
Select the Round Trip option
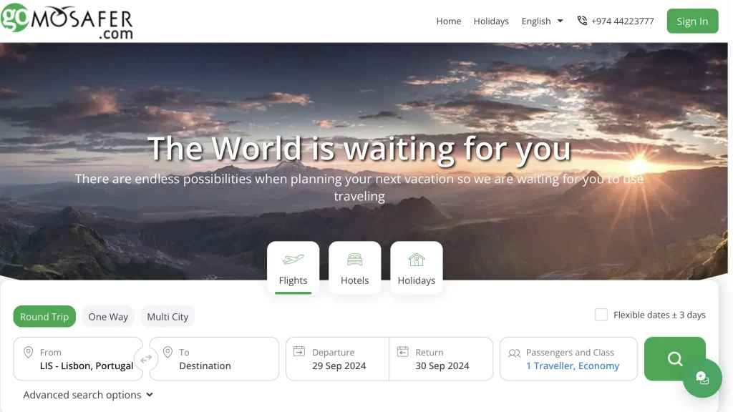[44, 317]
